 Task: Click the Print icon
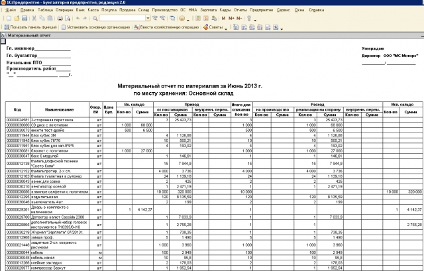[x=60, y=19]
